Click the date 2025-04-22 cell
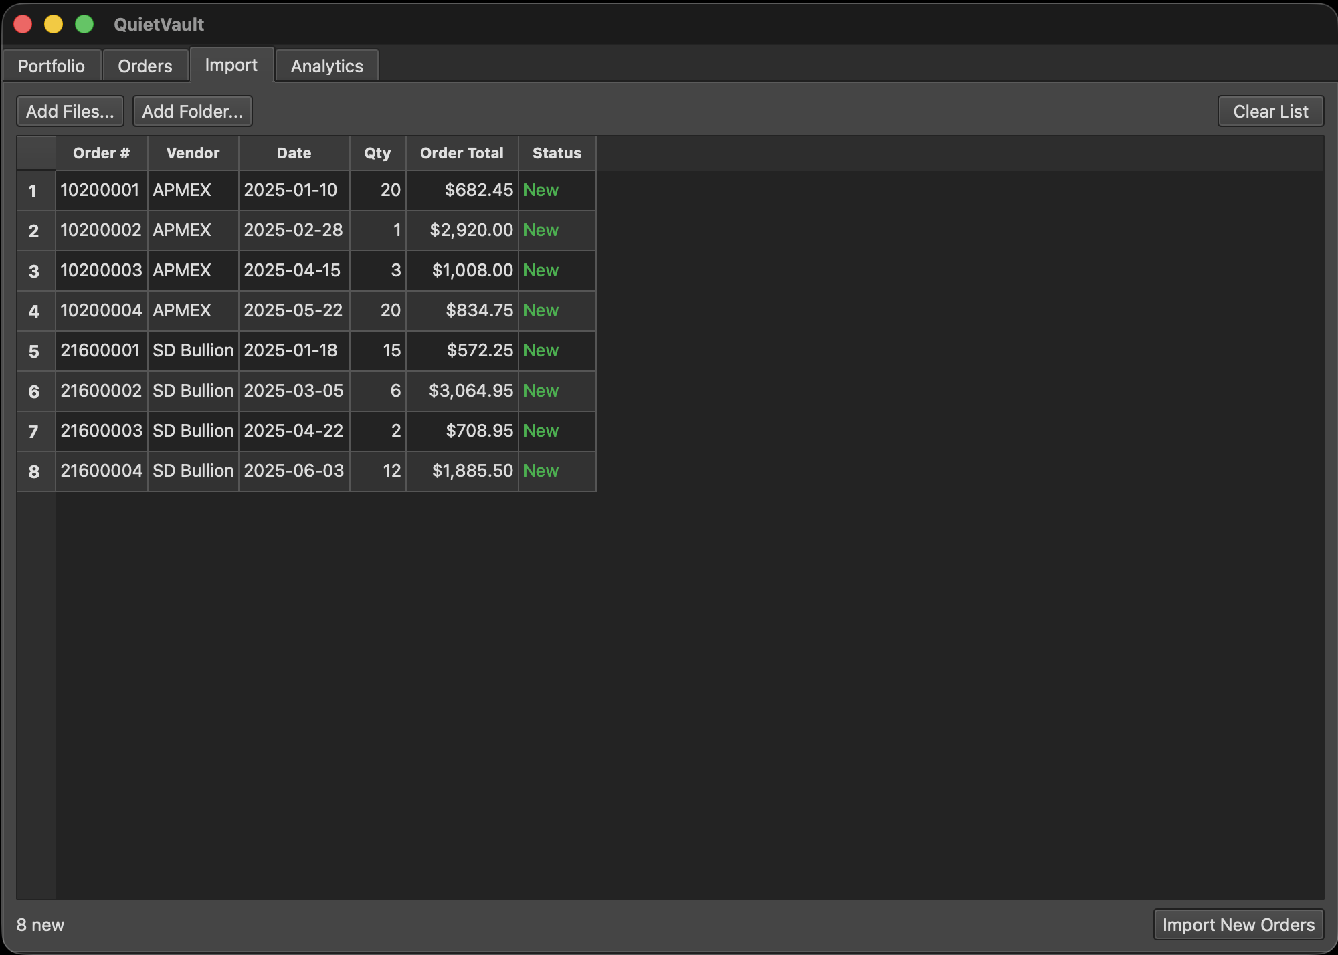The height and width of the screenshot is (955, 1338). 294,431
